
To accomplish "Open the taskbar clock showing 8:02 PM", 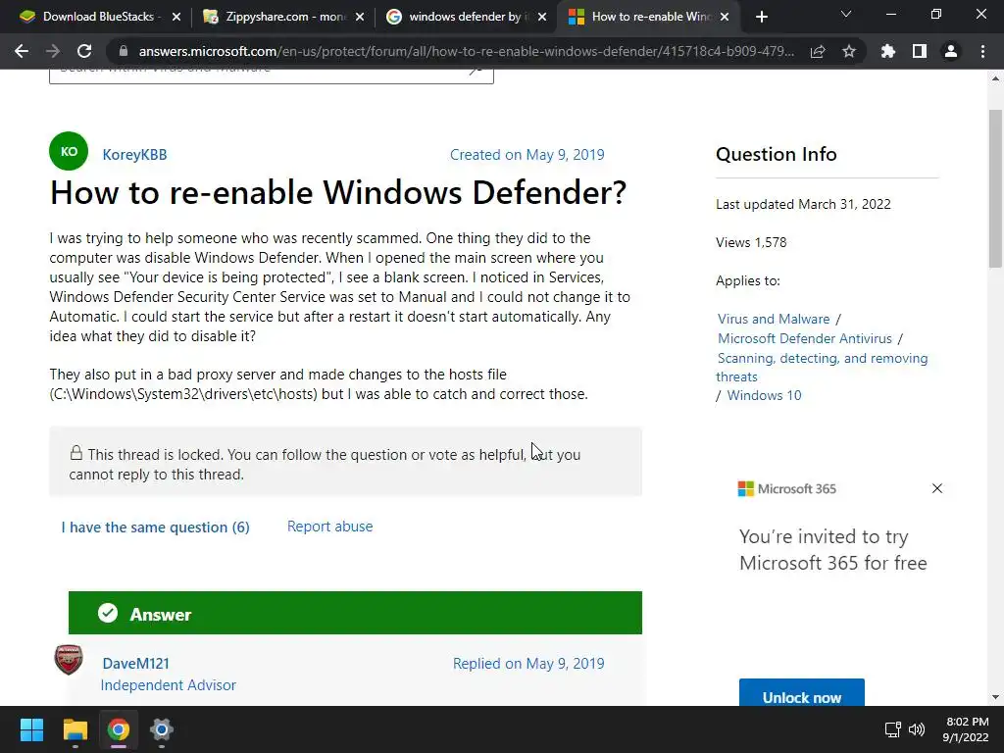I will tap(966, 729).
